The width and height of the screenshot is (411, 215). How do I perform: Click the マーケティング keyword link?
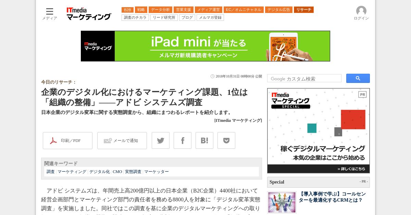(x=72, y=172)
